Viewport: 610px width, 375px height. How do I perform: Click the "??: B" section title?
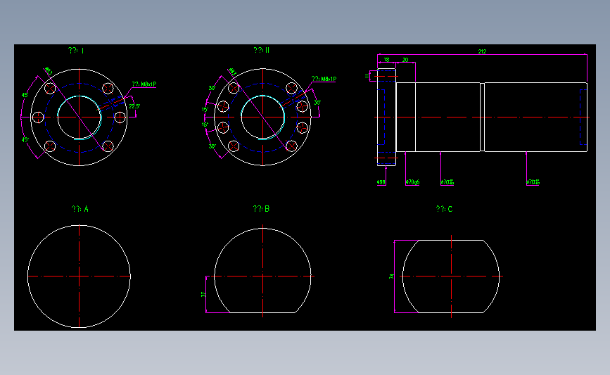[262, 209]
